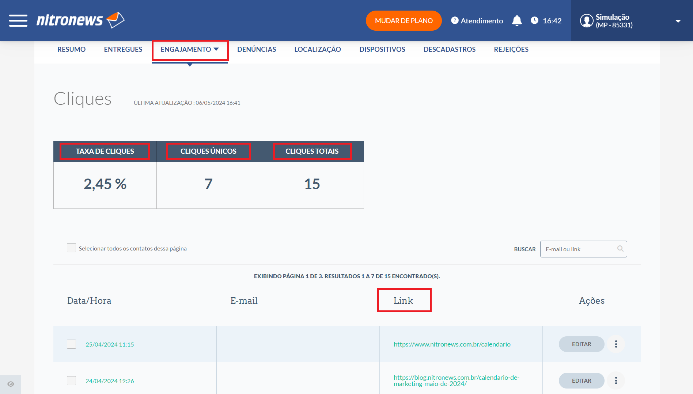Click the Link column header

(x=404, y=301)
